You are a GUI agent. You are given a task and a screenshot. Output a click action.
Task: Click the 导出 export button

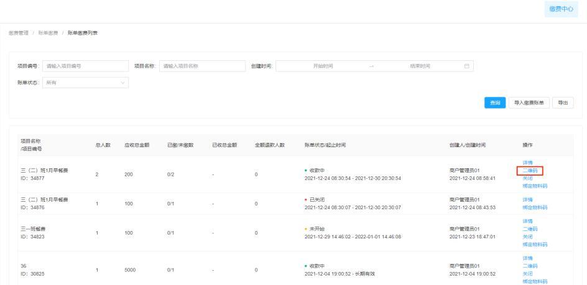(563, 103)
